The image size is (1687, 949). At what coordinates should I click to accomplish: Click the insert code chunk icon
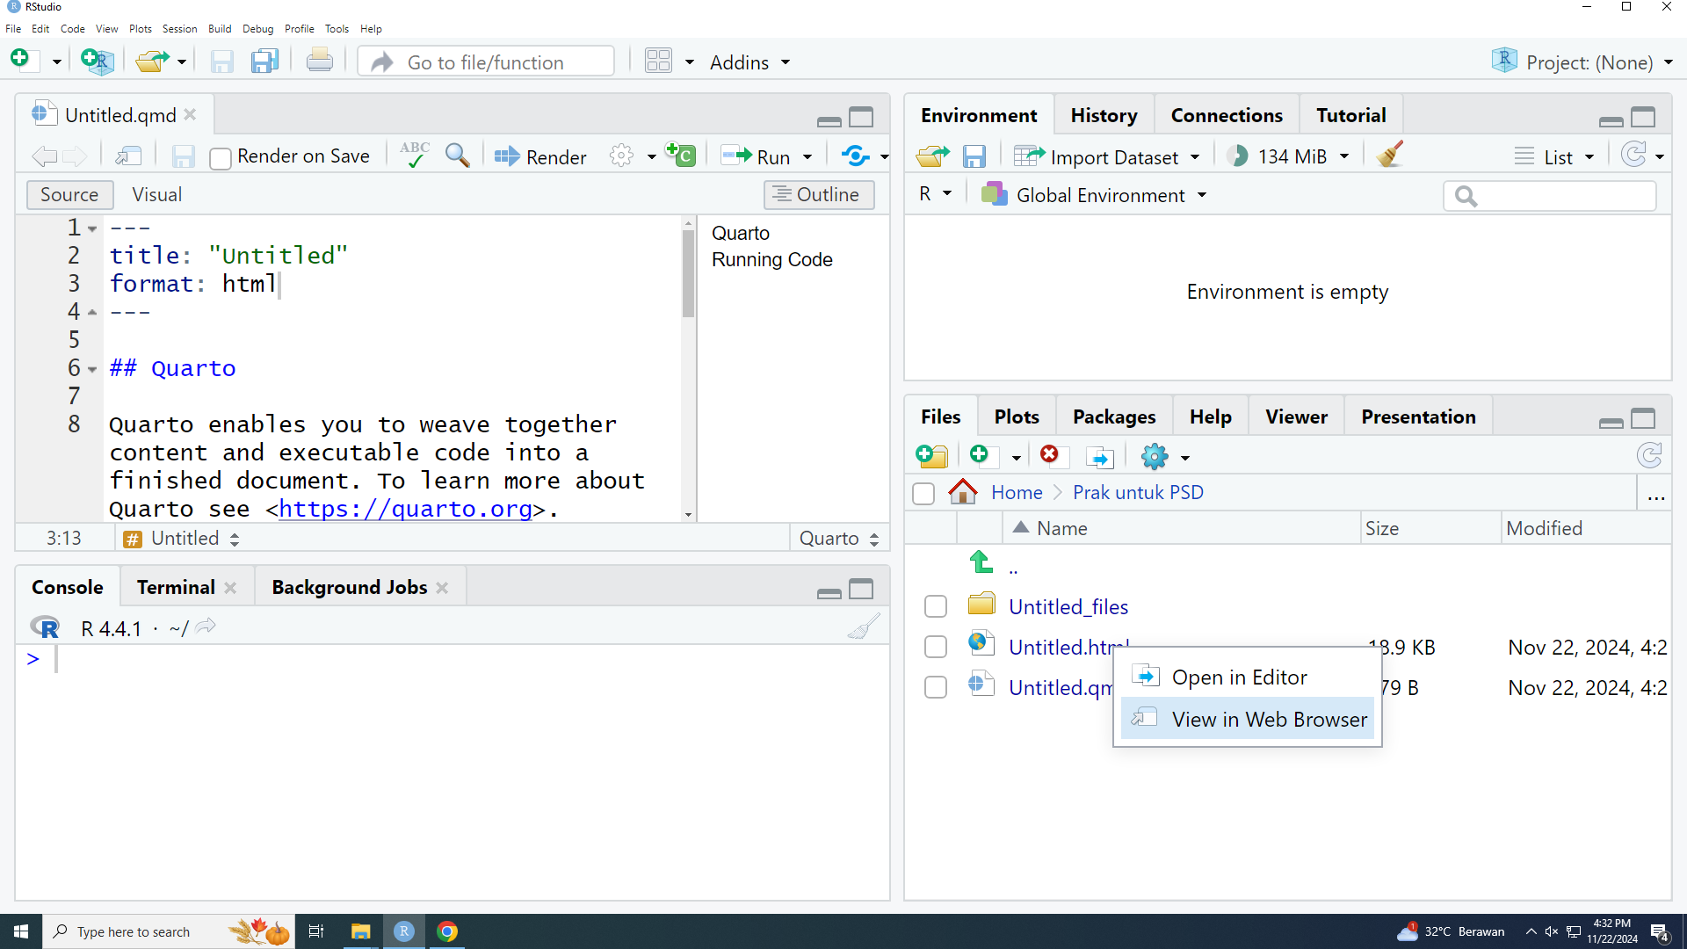click(680, 156)
